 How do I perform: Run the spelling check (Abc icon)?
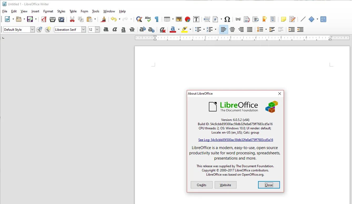click(148, 19)
